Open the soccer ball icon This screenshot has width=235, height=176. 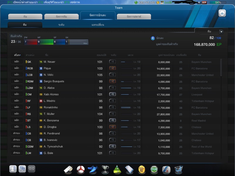80,170
